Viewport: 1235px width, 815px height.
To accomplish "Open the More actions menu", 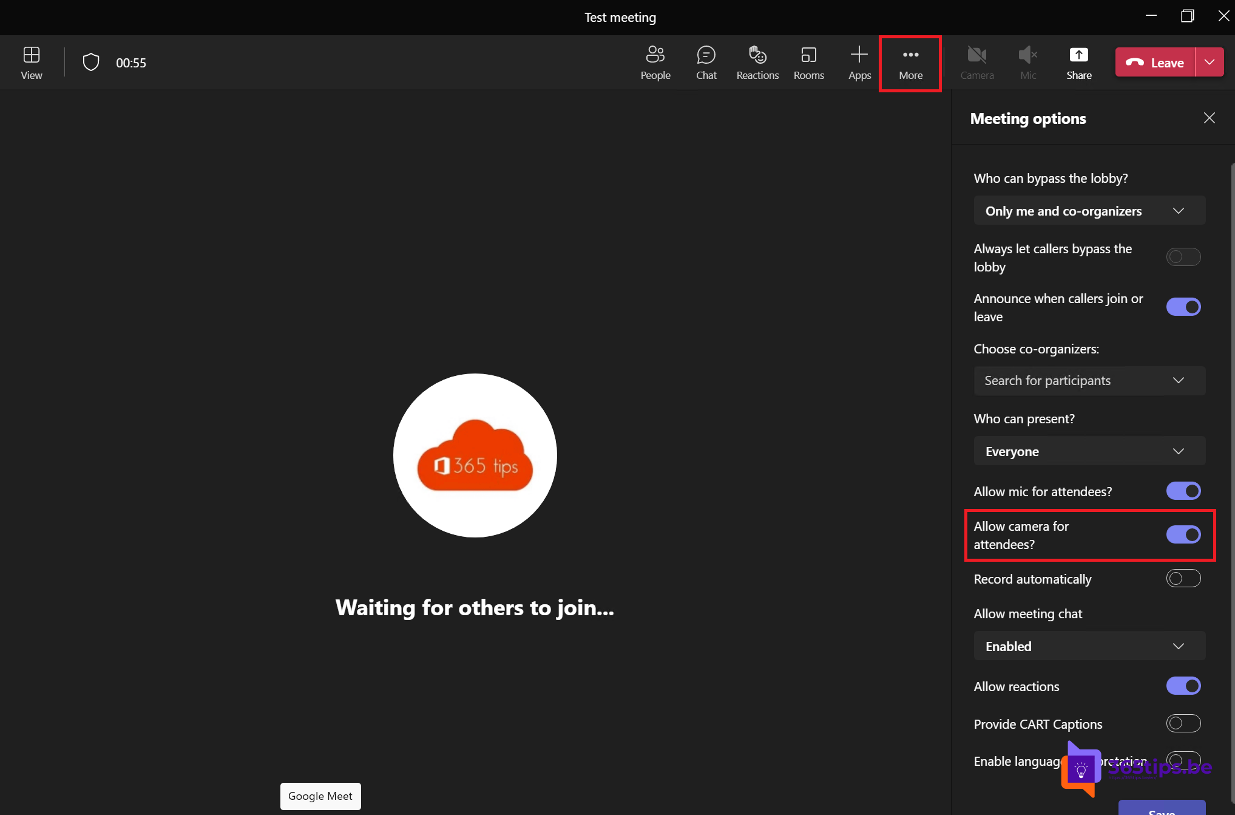I will [x=910, y=63].
